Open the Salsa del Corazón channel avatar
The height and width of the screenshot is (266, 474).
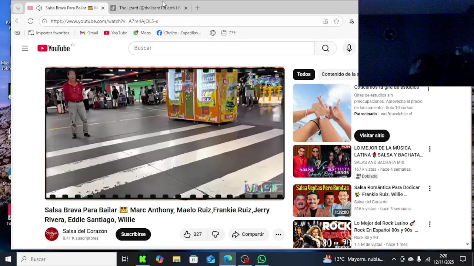tap(51, 234)
